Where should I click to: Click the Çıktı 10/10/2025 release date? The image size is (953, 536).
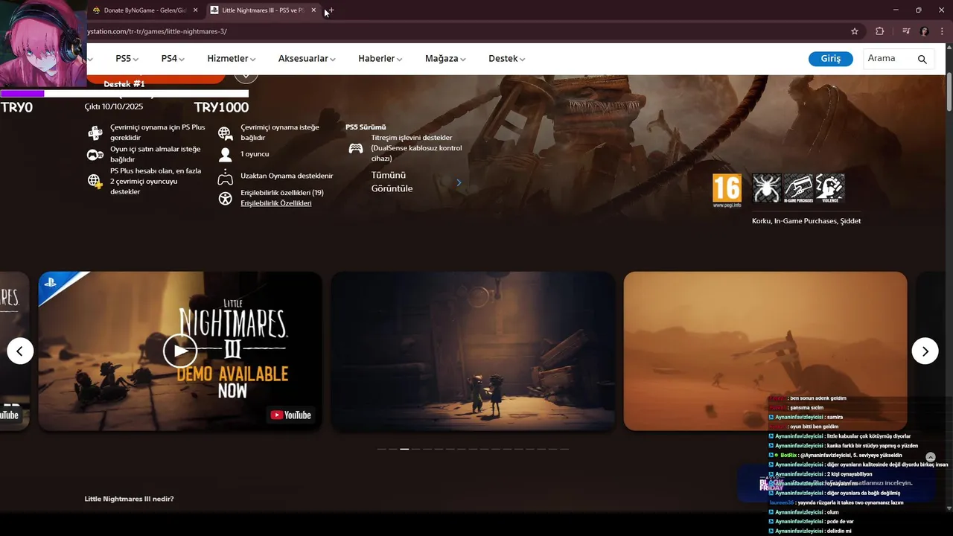tap(114, 107)
